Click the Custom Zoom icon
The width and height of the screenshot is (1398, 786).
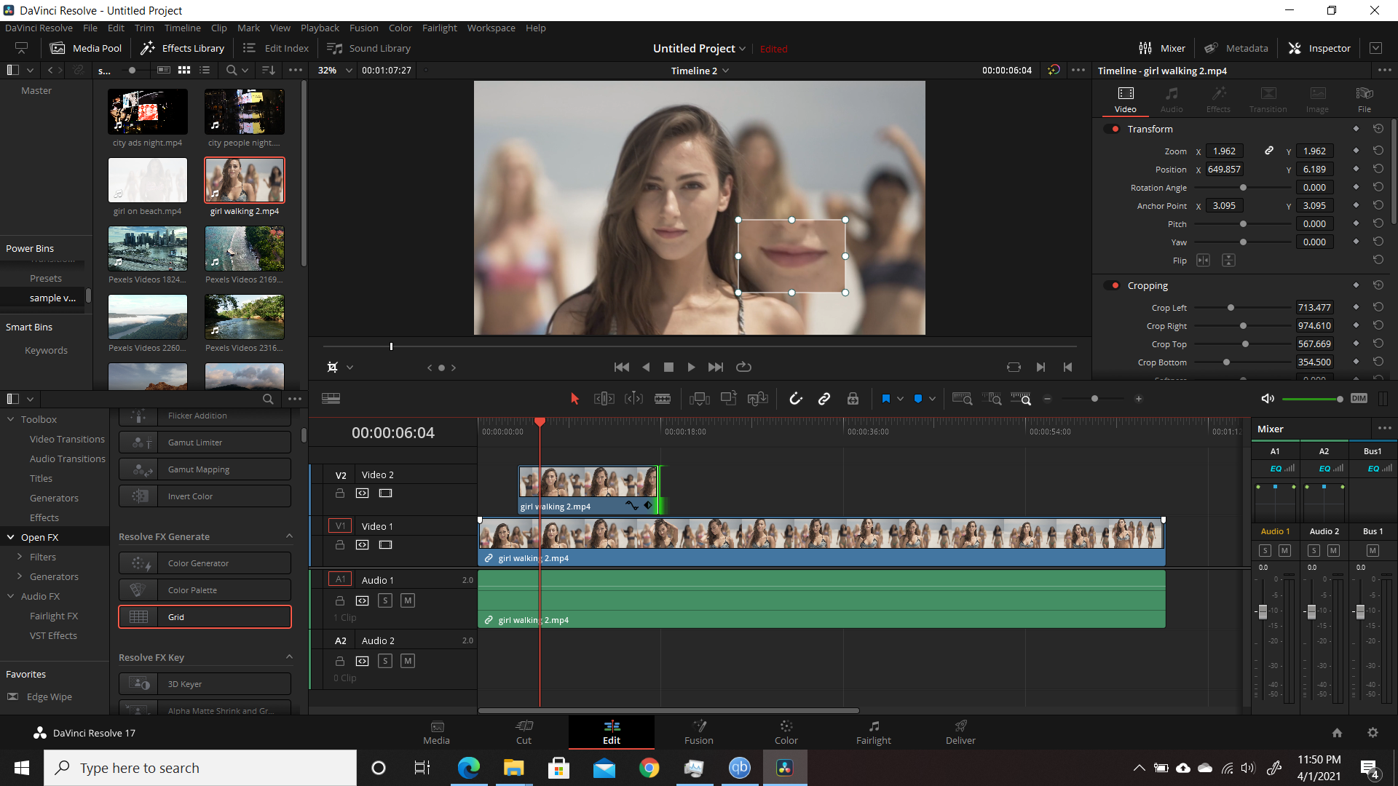(x=1021, y=399)
